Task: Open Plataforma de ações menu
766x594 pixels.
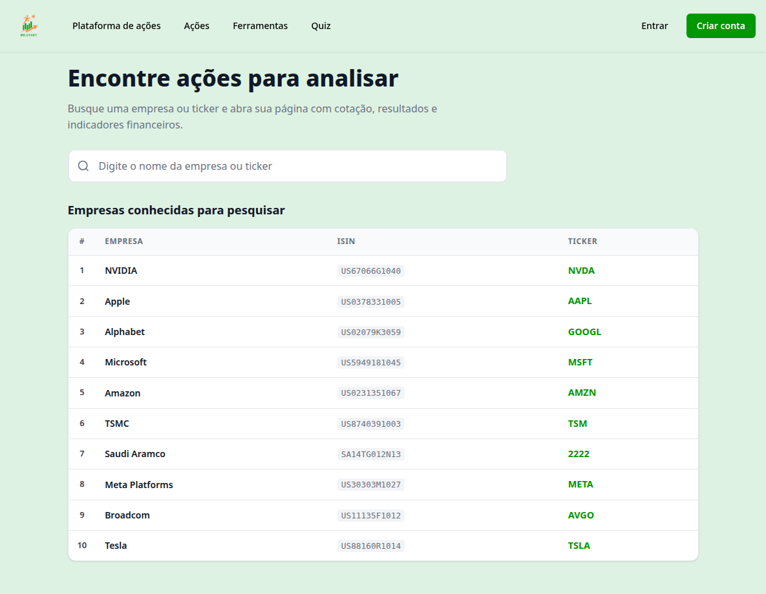Action: click(x=116, y=26)
